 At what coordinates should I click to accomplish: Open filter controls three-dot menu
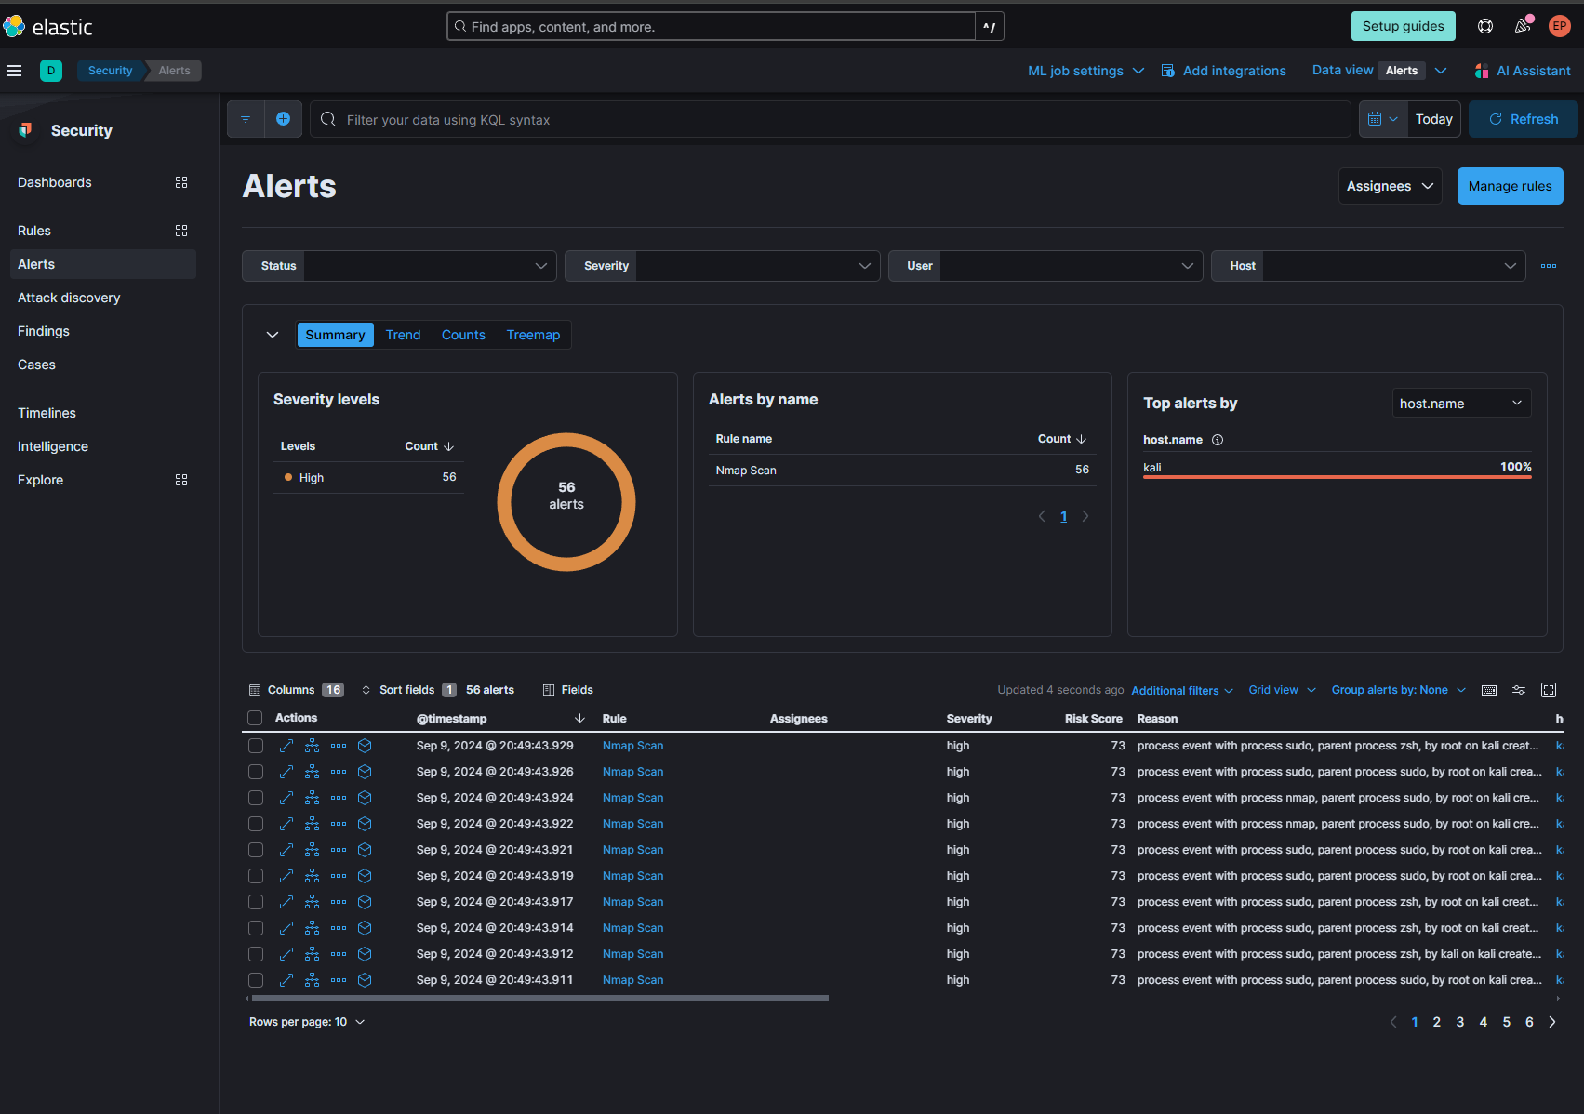coord(1549,266)
